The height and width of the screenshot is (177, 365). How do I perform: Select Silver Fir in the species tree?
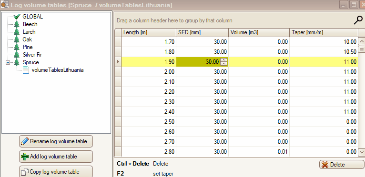pyautogui.click(x=32, y=55)
